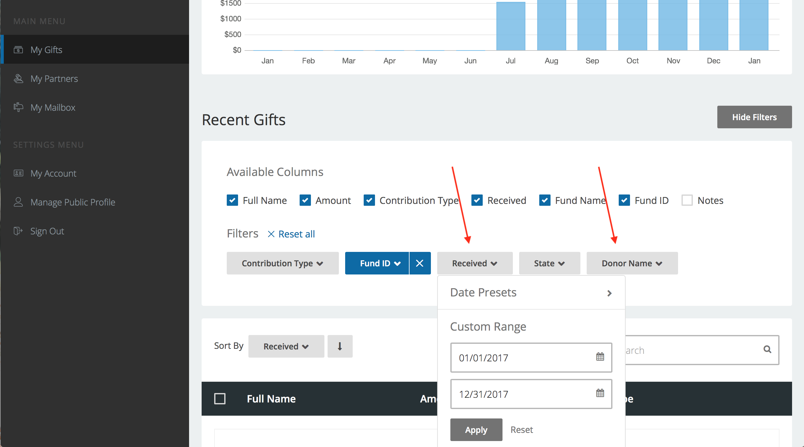Uncheck the Amount column checkbox
The height and width of the screenshot is (447, 804).
(x=305, y=200)
